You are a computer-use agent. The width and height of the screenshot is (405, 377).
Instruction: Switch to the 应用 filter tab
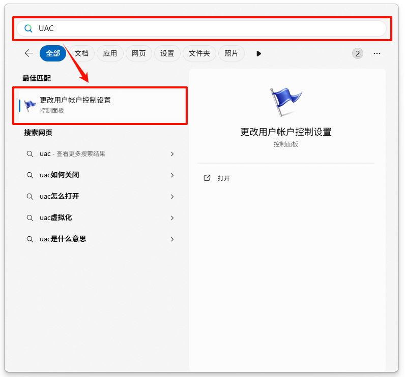(110, 53)
